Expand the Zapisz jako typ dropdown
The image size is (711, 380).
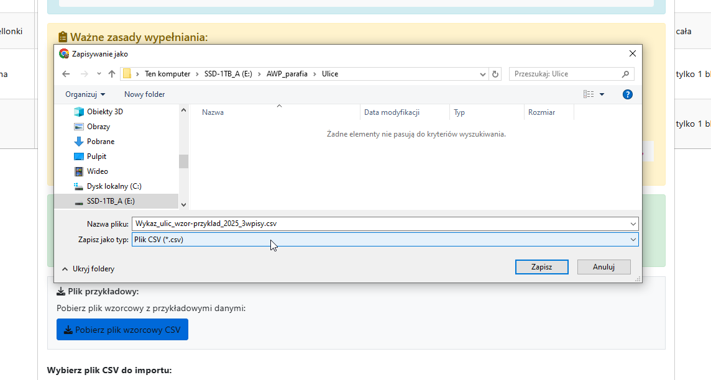pos(633,240)
